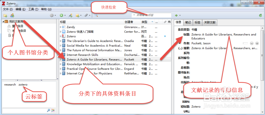
Task: Toggle the author single/two-field name mode
Action: pos(245,43)
